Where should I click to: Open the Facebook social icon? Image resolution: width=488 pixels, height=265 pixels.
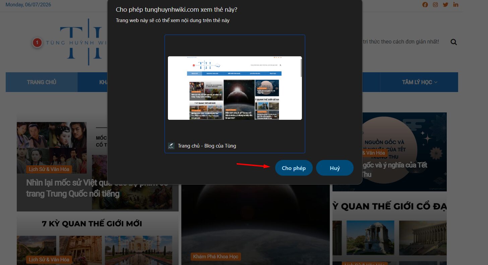[x=425, y=5]
